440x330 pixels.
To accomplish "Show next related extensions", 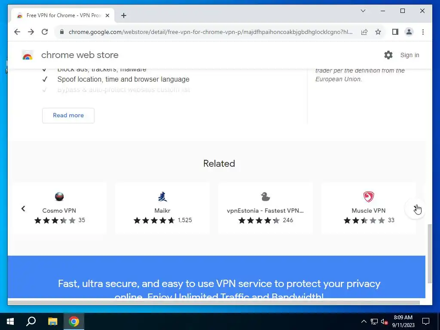I will (416, 208).
